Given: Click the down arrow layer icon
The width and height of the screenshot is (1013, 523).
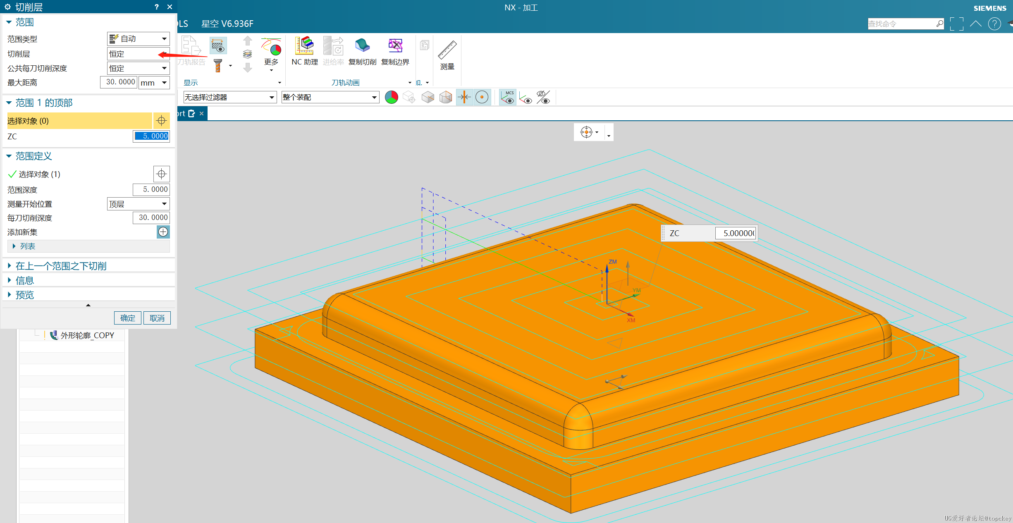Looking at the screenshot, I should coord(247,67).
